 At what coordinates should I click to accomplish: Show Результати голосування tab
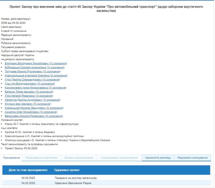tap(192, 158)
